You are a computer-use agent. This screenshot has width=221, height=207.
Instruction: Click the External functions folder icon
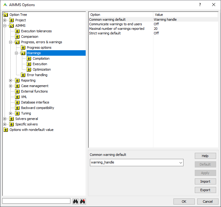point(17,91)
